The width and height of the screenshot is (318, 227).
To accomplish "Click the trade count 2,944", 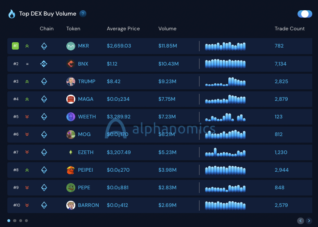I will pos(282,170).
